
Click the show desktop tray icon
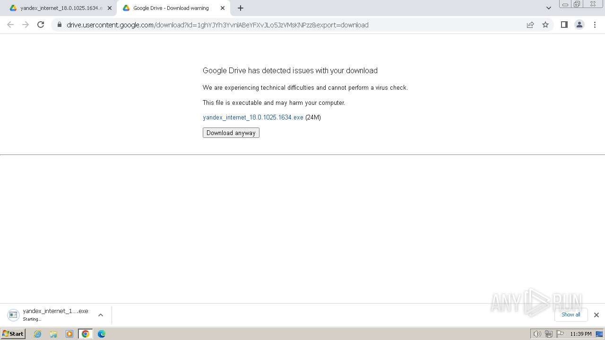[600, 334]
